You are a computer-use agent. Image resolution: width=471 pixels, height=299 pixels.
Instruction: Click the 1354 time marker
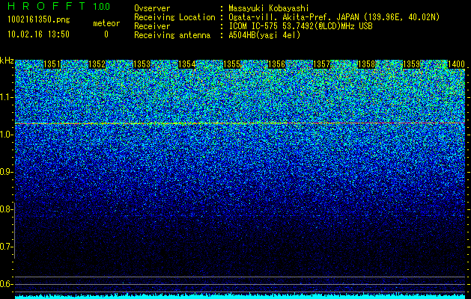187,64
